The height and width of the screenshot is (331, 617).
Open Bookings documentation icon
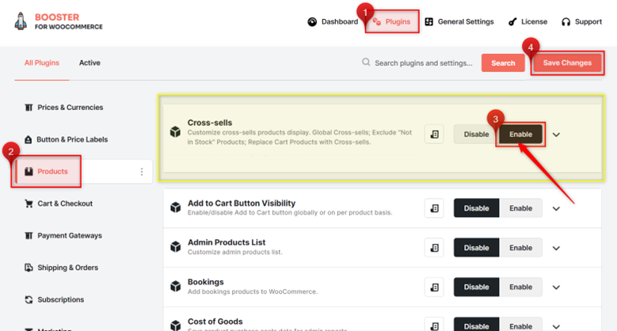(x=434, y=287)
